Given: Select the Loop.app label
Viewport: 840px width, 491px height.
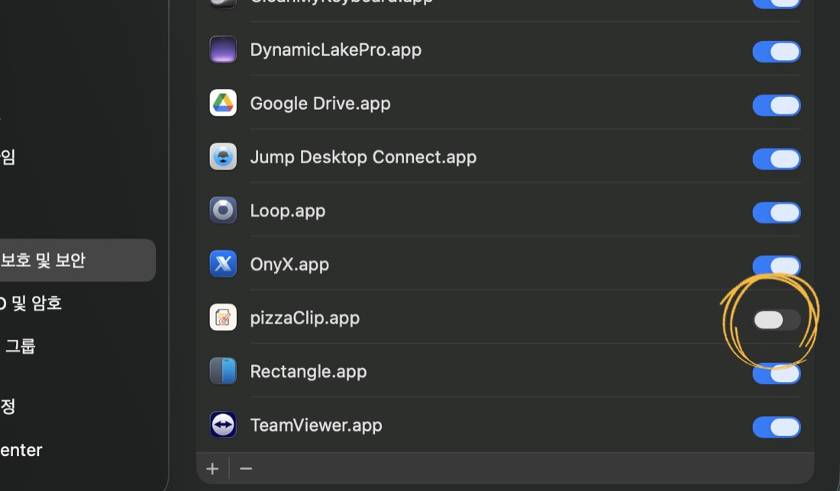Looking at the screenshot, I should pos(288,210).
